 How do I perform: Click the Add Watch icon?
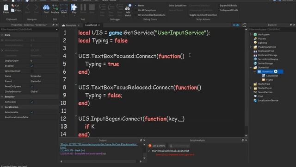(128, 7)
